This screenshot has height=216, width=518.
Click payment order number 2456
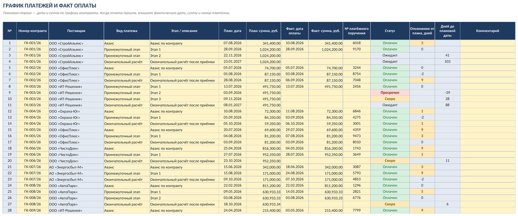[356, 86]
